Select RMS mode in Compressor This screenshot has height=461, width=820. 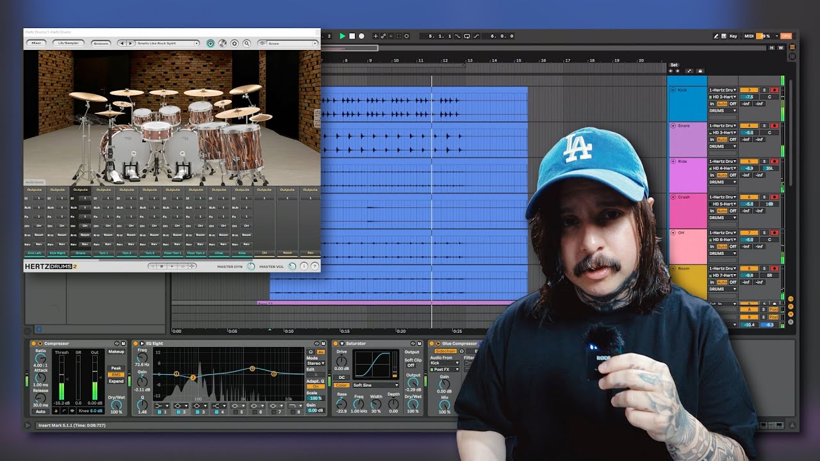[x=116, y=375]
